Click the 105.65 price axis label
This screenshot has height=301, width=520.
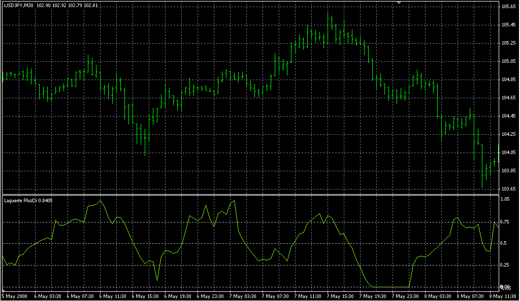[508, 7]
